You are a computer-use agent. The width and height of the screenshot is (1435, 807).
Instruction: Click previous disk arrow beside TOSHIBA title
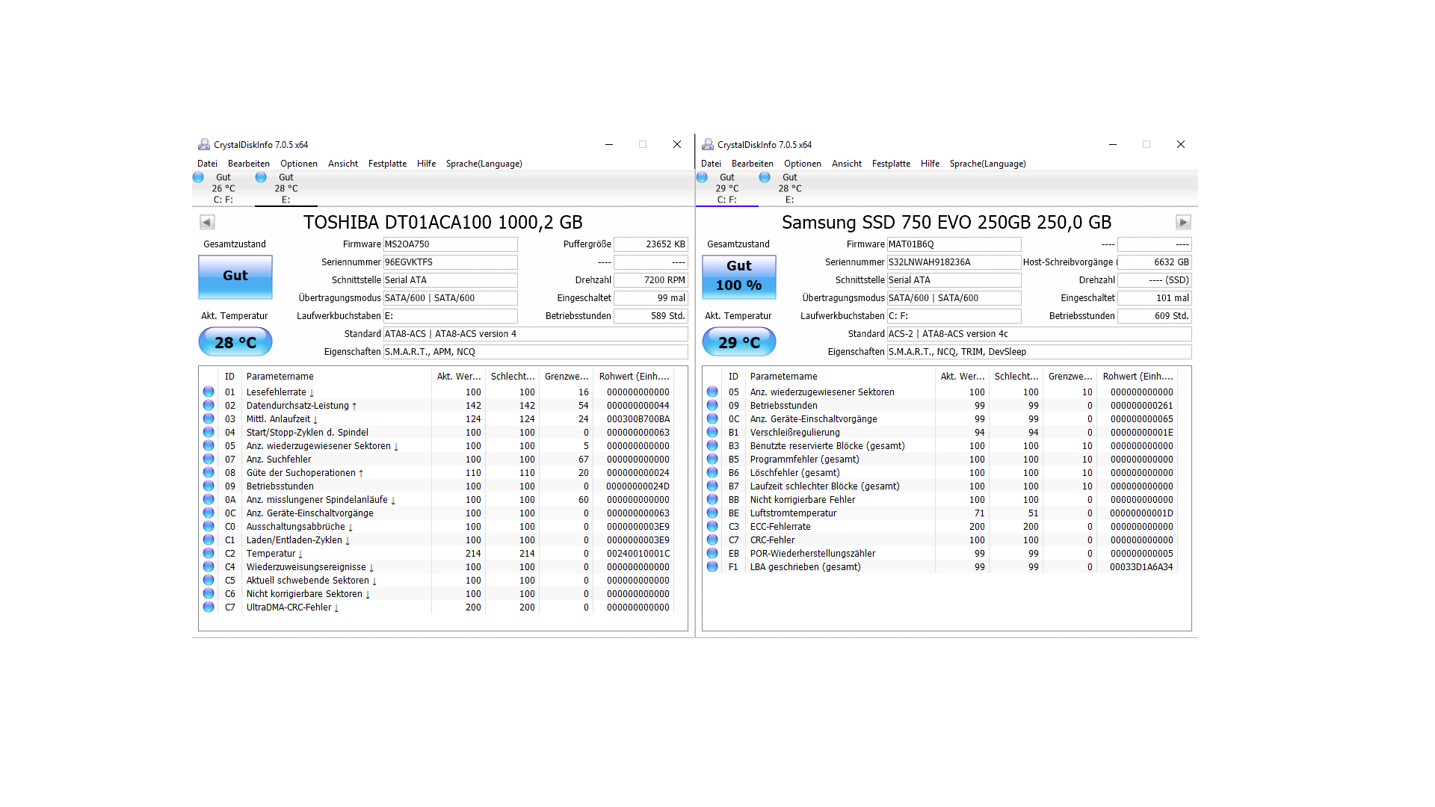click(x=207, y=222)
